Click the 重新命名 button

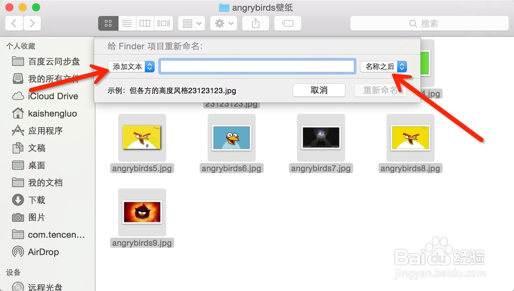tap(380, 90)
